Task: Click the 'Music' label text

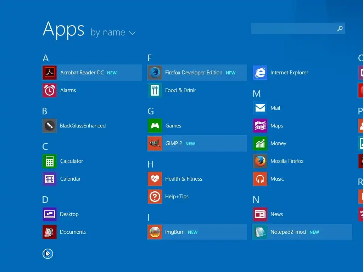Action: [x=277, y=179]
